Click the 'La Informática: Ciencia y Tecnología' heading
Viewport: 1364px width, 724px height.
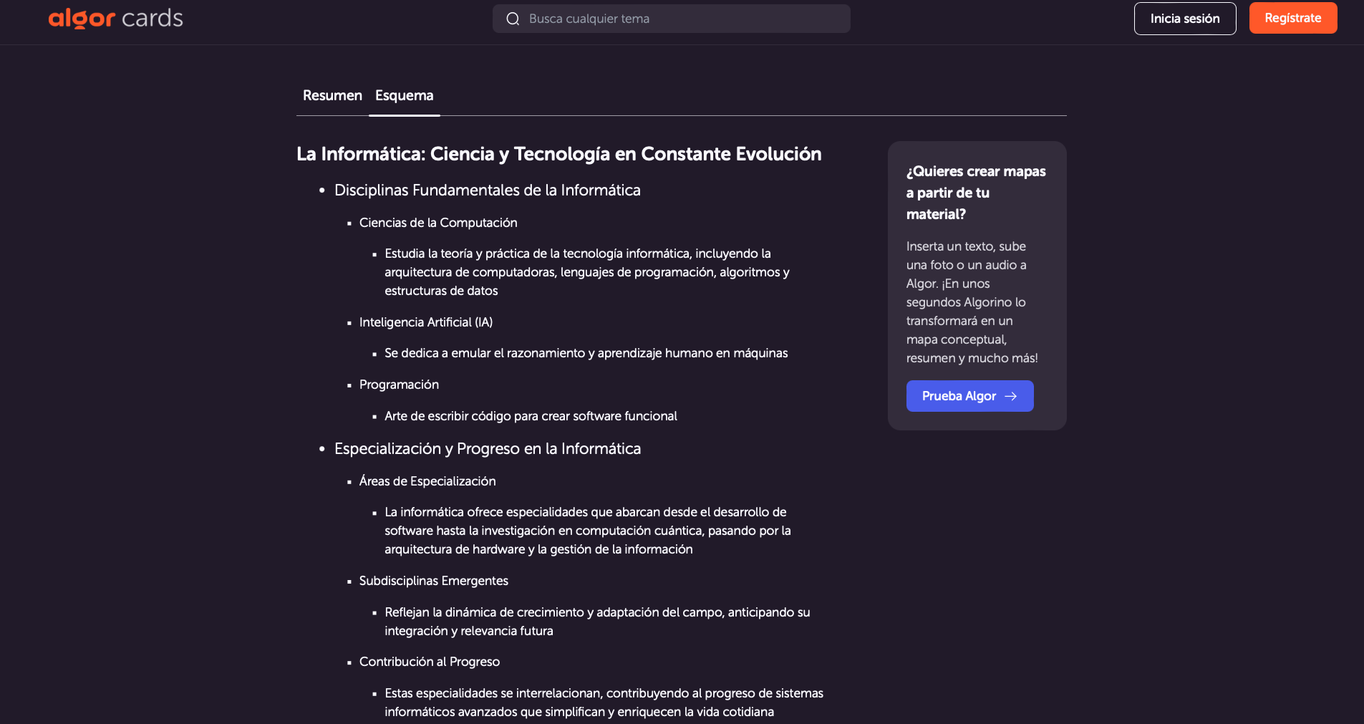(x=558, y=154)
